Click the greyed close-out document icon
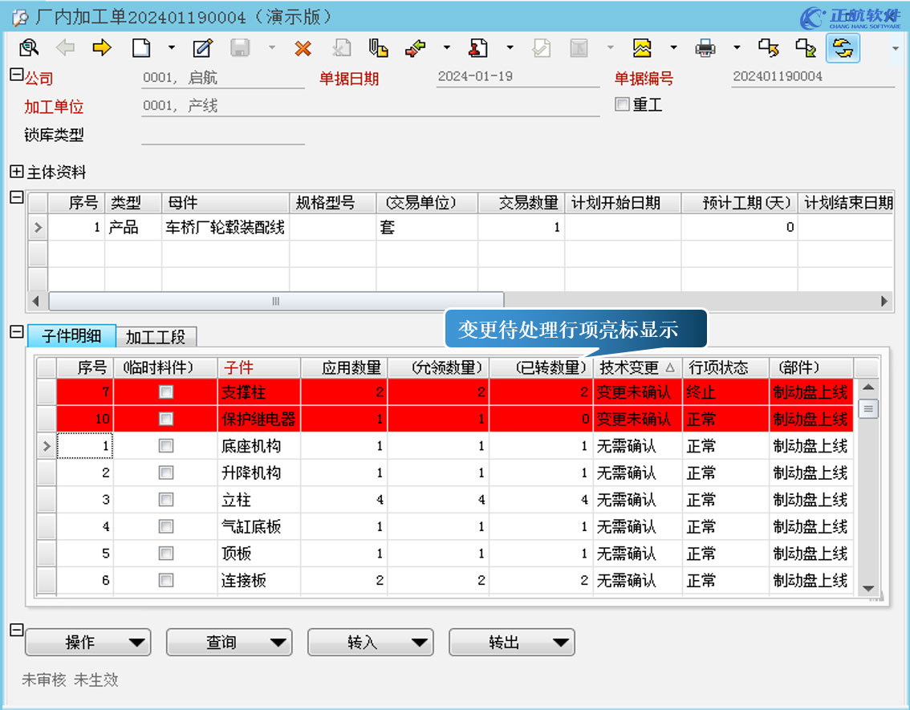Image resolution: width=910 pixels, height=710 pixels. point(579,47)
